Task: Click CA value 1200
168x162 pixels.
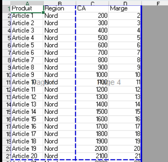Action: click(92, 90)
